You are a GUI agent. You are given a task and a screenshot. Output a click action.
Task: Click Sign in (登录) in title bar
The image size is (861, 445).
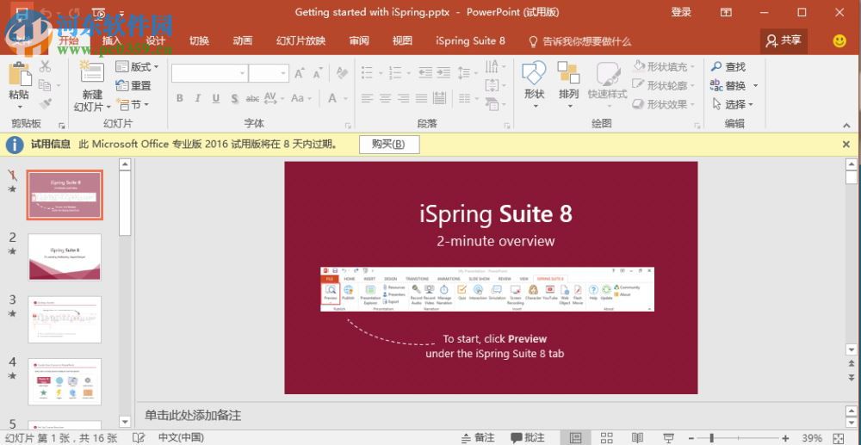(681, 12)
